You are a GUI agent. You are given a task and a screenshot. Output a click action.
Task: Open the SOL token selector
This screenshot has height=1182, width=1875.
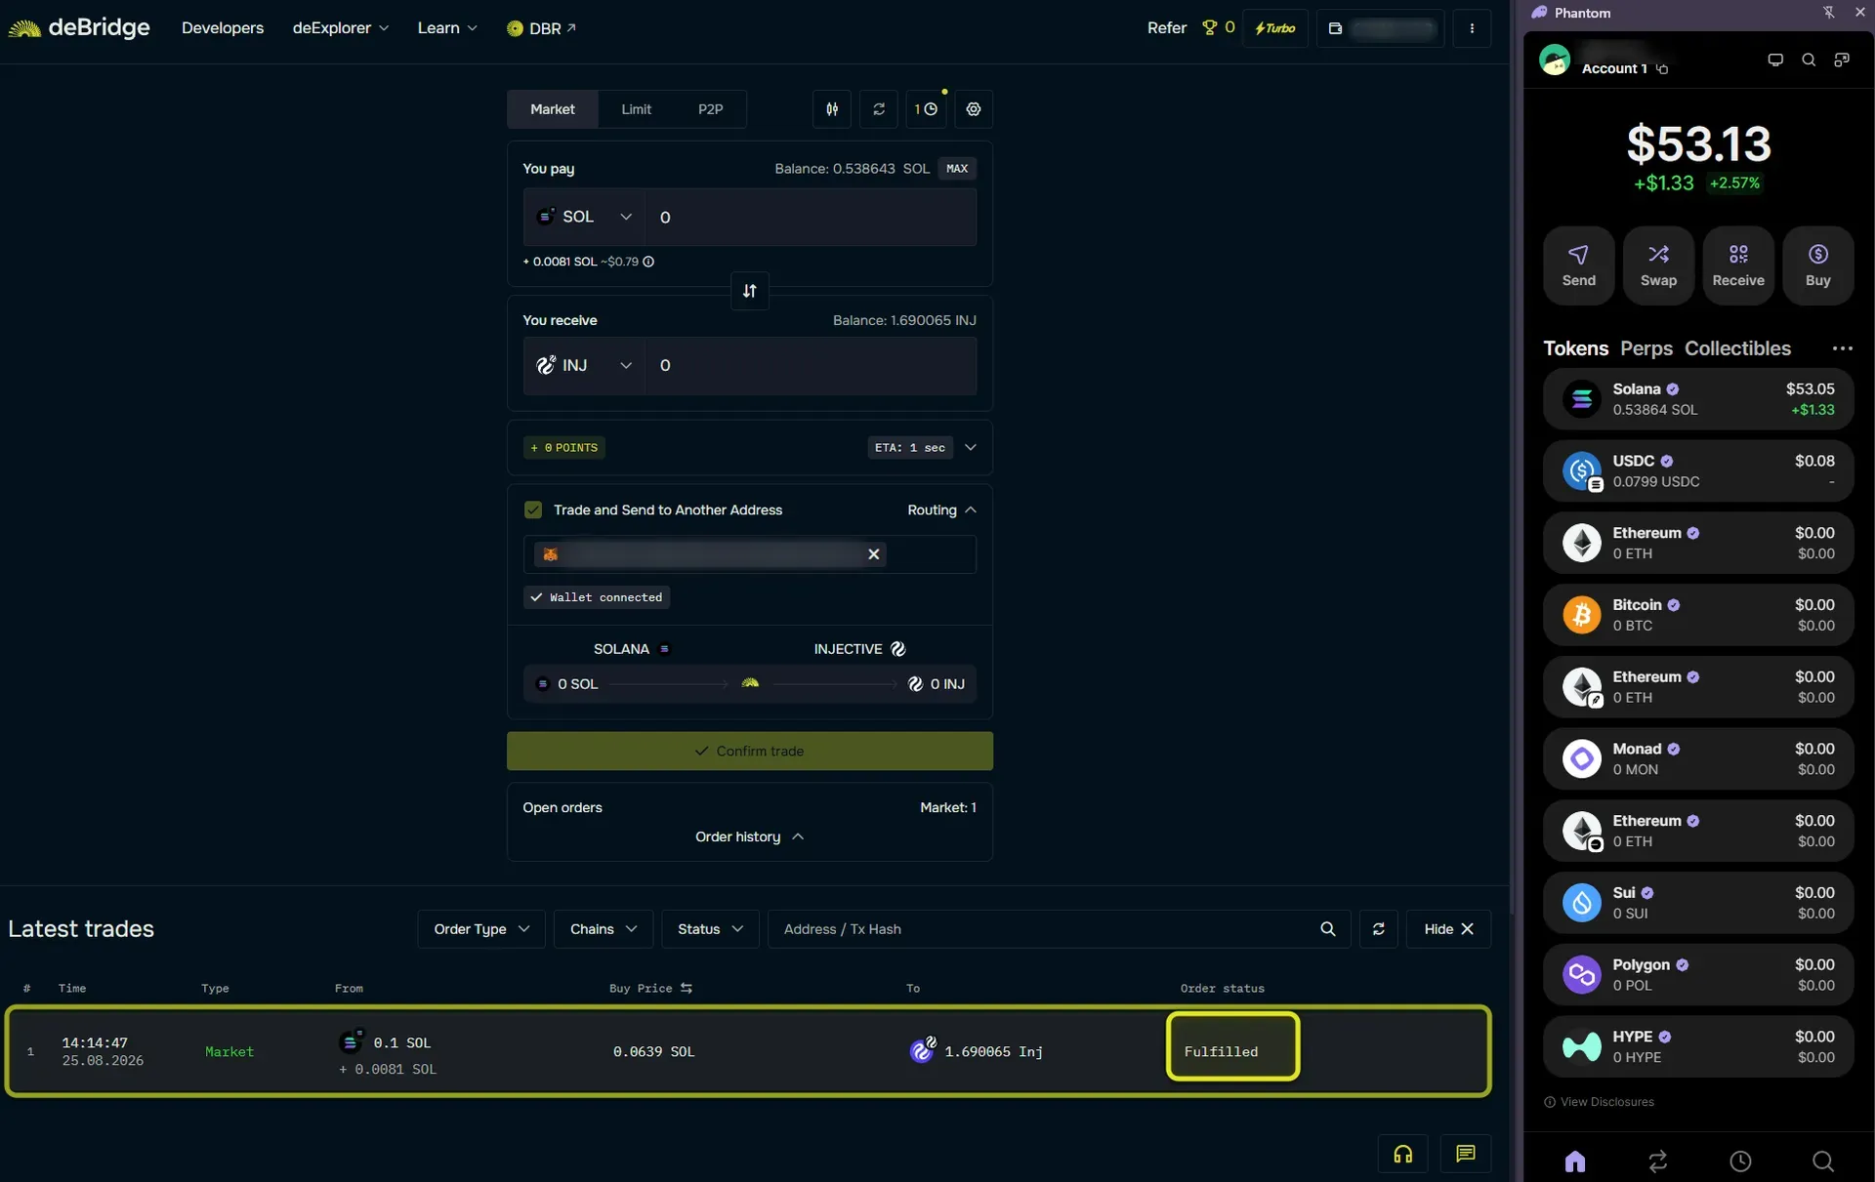584,217
